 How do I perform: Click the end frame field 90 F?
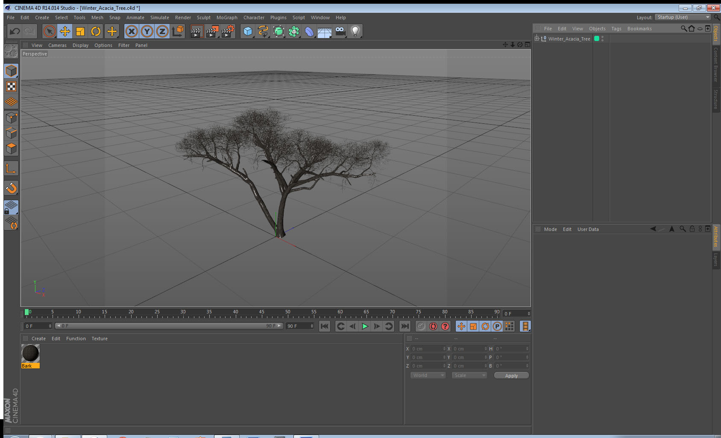[x=300, y=326]
